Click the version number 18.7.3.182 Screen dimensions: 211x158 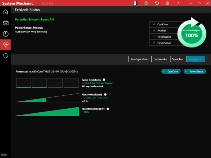[x=47, y=4]
